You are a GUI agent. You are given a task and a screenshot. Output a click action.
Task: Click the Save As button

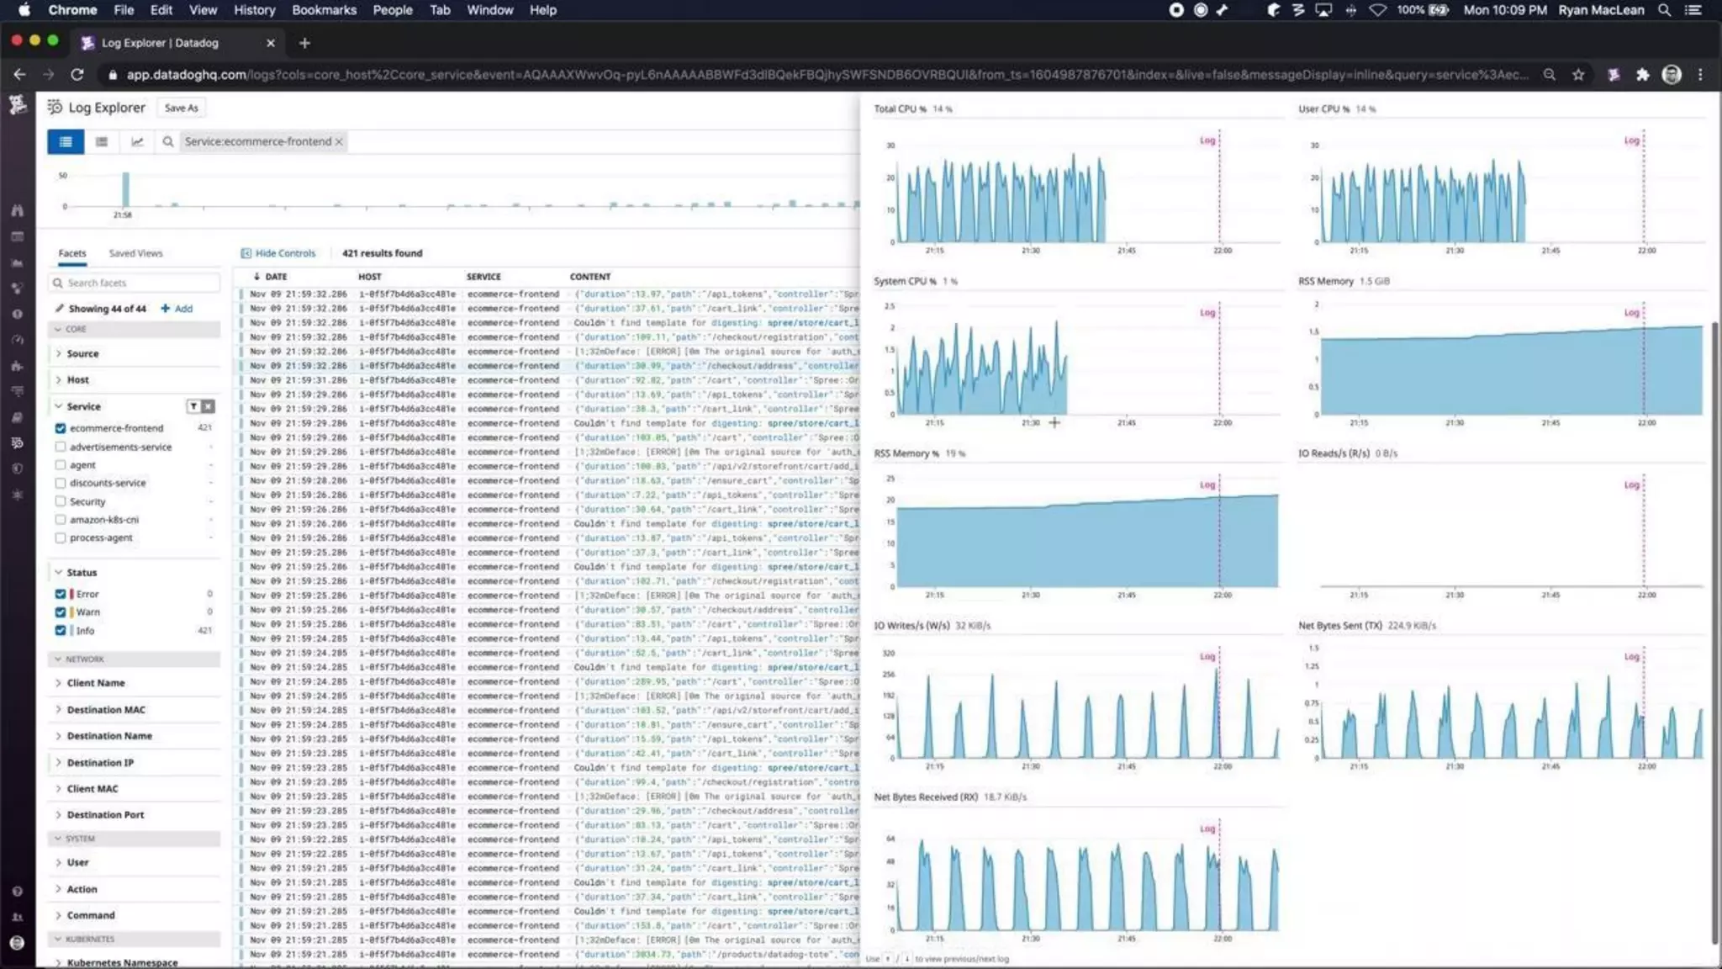[181, 108]
